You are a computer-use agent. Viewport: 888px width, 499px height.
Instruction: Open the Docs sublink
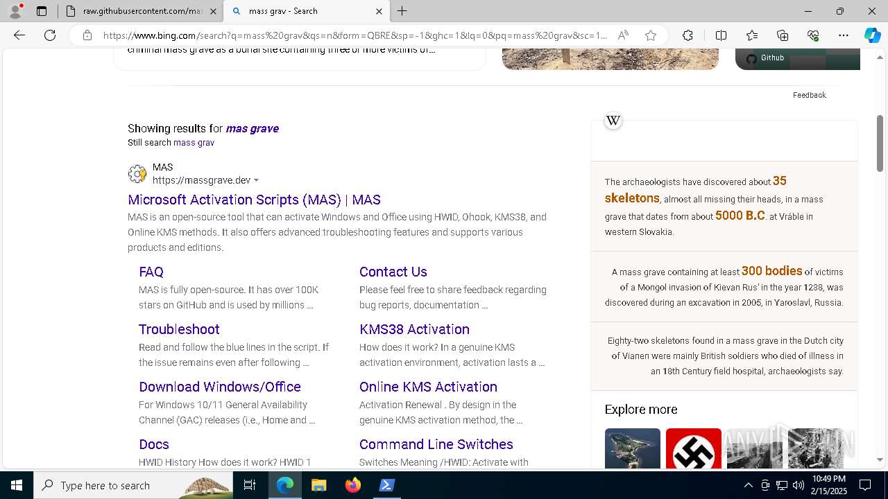[154, 444]
